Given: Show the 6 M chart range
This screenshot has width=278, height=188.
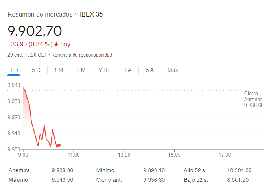Looking at the screenshot, I should (81, 70).
